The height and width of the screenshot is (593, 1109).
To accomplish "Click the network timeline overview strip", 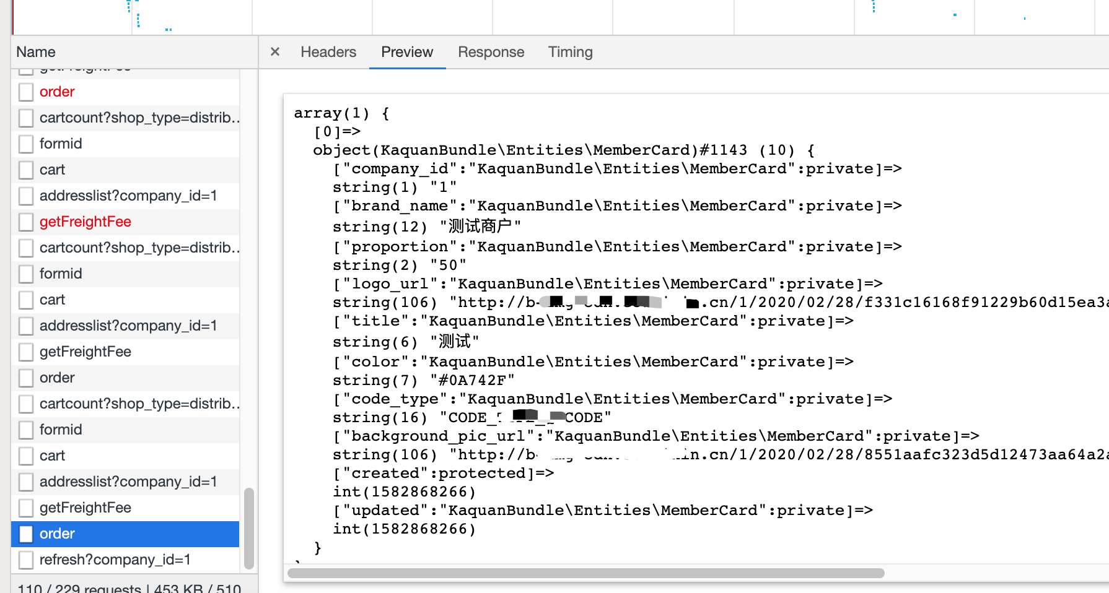I will pos(558,17).
